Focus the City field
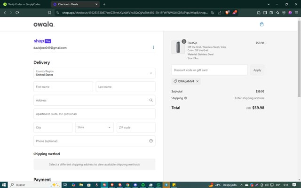 [x=53, y=127]
